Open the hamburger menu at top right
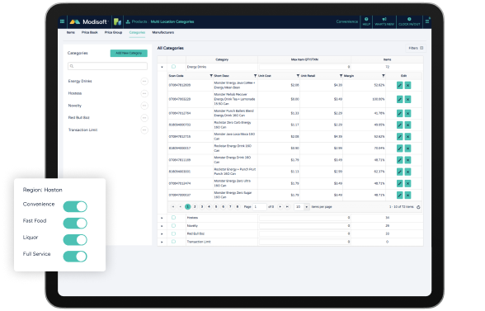This screenshot has height=311, width=485. pos(427,21)
